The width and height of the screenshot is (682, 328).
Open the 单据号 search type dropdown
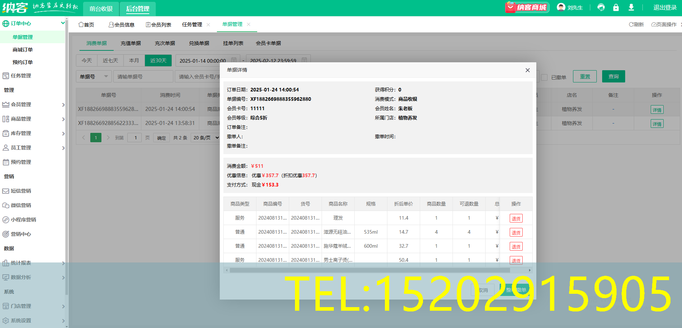click(94, 76)
